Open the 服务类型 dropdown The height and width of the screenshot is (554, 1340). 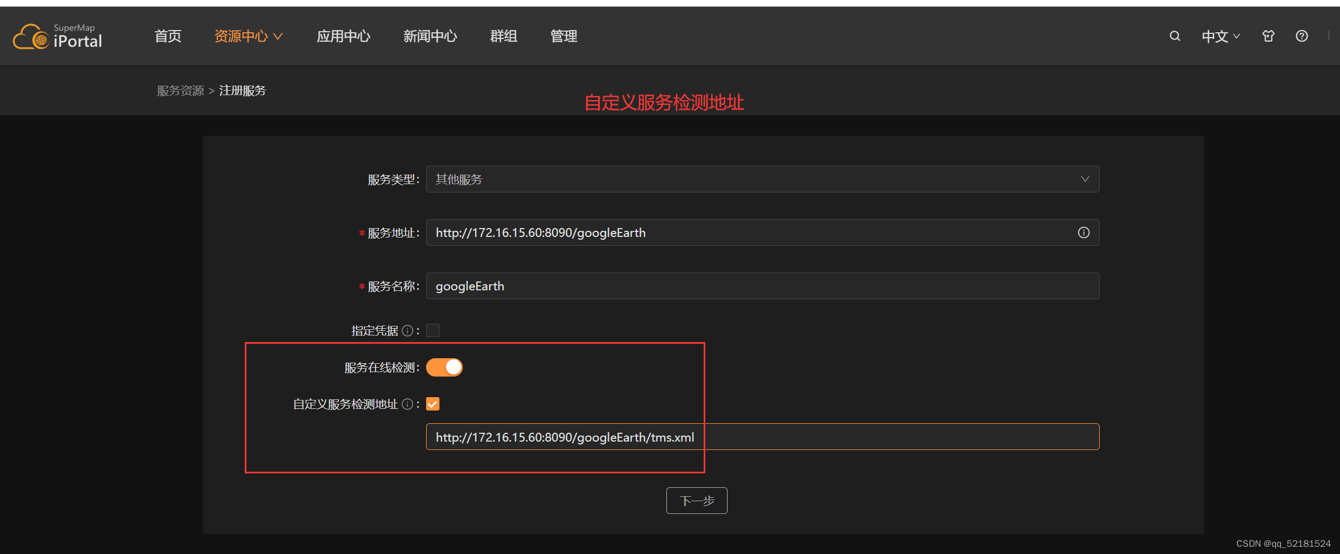(763, 179)
